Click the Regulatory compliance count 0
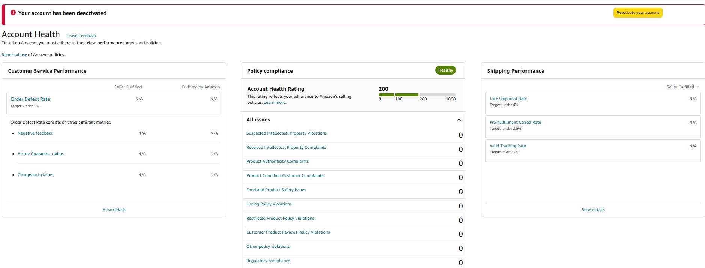The image size is (705, 268). 461,263
